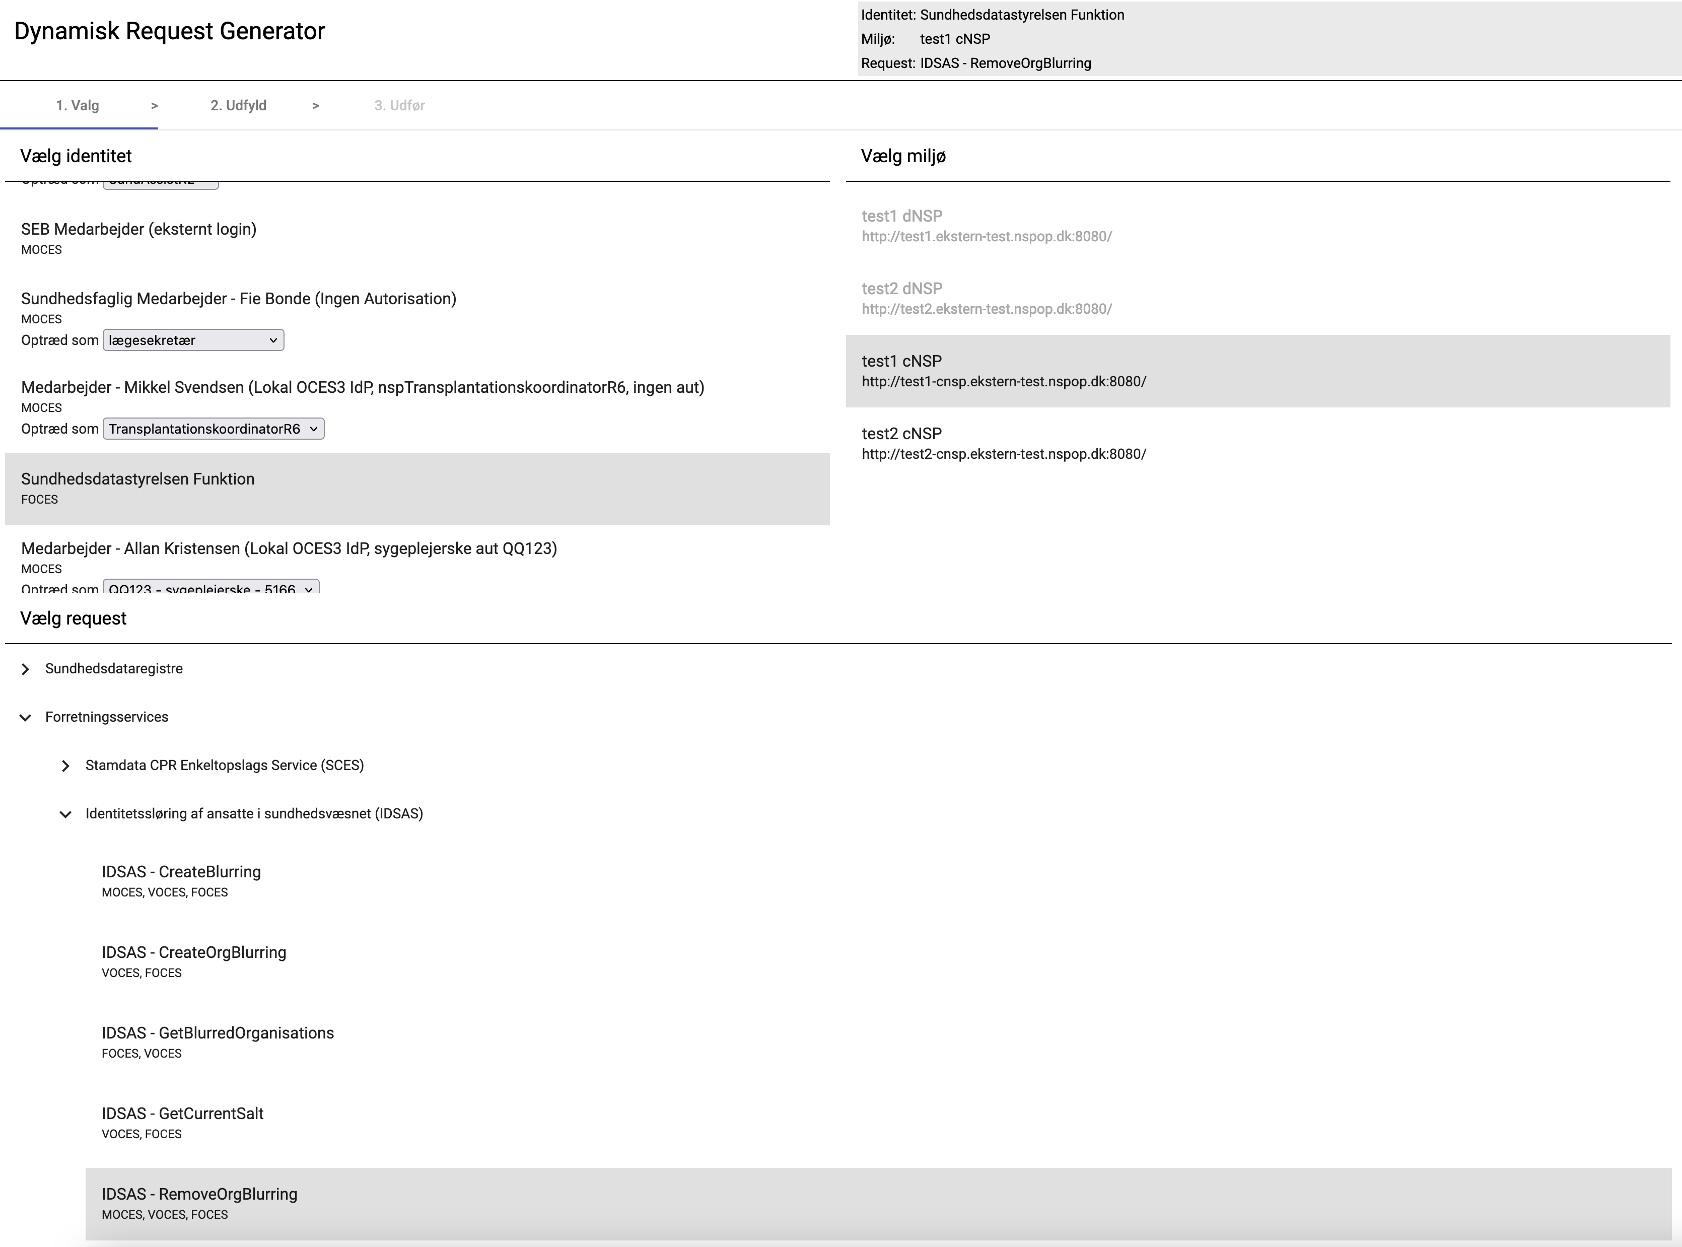Select Medarbejder Mikkel Svendsen identity

click(x=362, y=388)
